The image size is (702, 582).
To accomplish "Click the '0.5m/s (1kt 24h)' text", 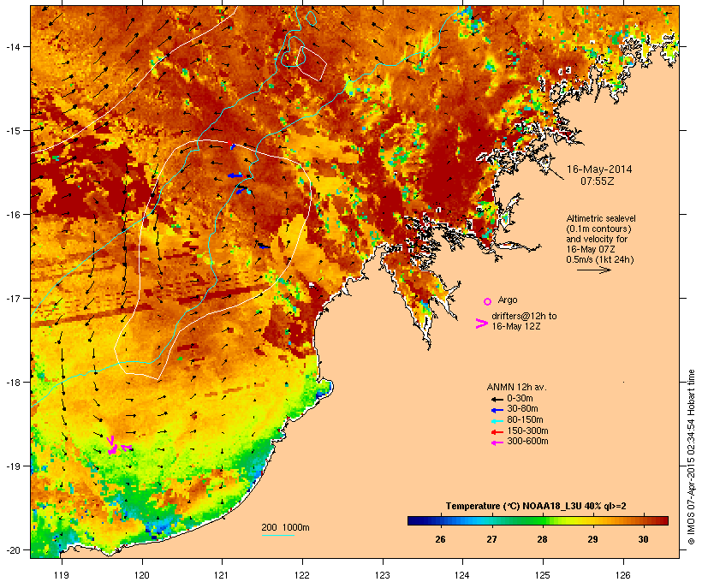I will 600,259.
